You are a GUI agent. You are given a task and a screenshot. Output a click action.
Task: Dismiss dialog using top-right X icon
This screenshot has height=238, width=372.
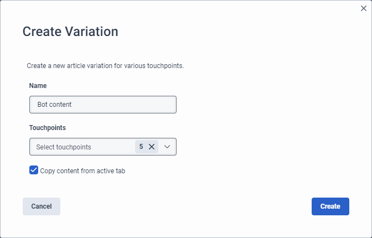[363, 8]
